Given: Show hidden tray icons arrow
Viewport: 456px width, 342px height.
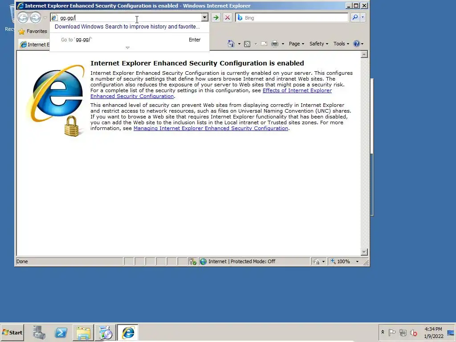Looking at the screenshot, I should (x=383, y=332).
